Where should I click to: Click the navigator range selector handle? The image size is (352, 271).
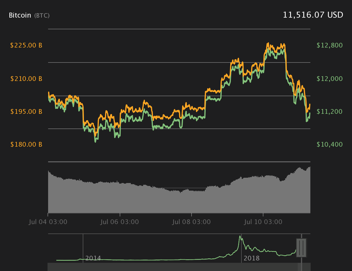tap(301, 248)
